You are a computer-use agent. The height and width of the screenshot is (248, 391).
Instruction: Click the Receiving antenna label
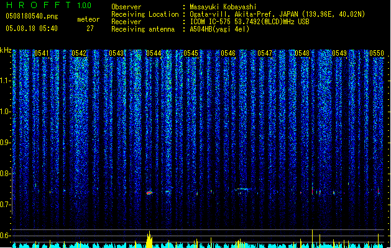point(143,29)
